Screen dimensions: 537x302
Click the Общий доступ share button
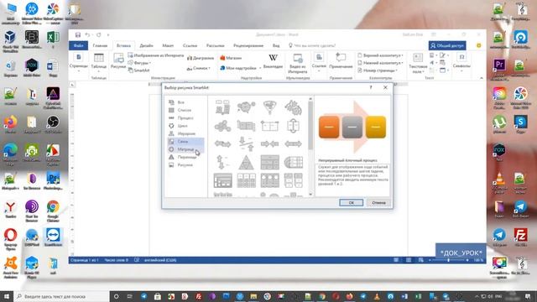tap(447, 45)
